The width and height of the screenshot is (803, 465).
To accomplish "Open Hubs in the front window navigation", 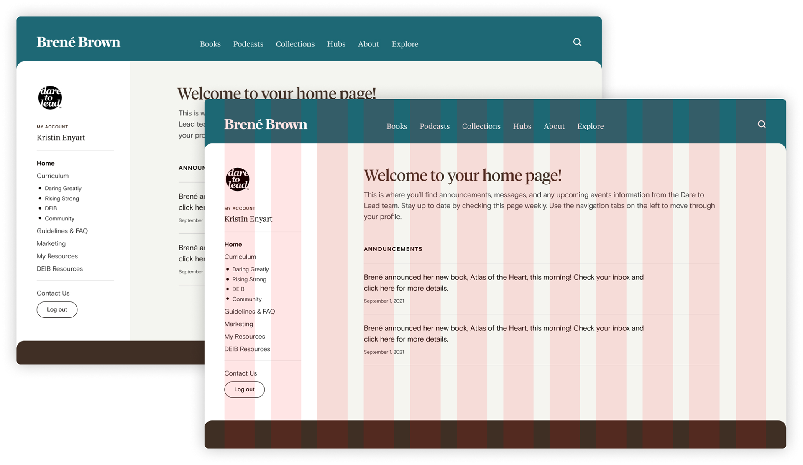I will click(x=522, y=126).
